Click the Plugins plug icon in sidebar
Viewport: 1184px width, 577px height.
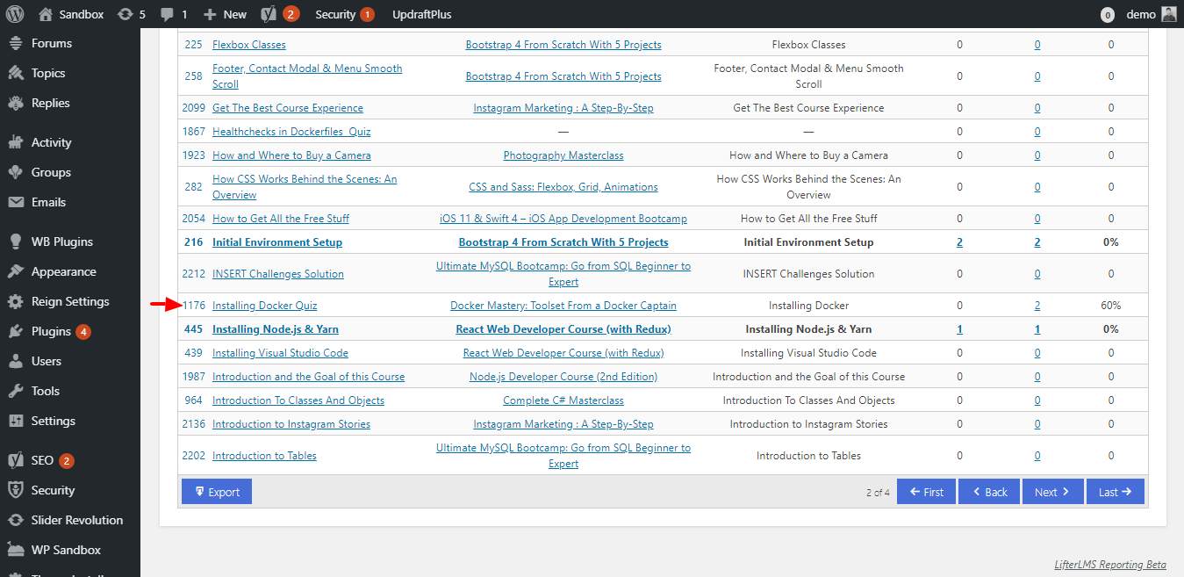15,331
